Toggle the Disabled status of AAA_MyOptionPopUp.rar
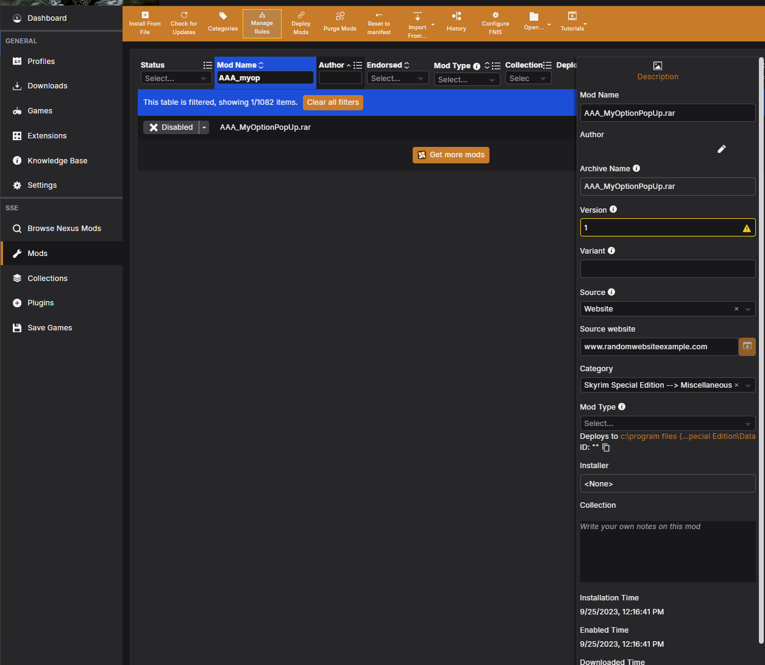 171,127
